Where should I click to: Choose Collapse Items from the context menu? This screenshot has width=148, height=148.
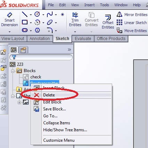71,123
